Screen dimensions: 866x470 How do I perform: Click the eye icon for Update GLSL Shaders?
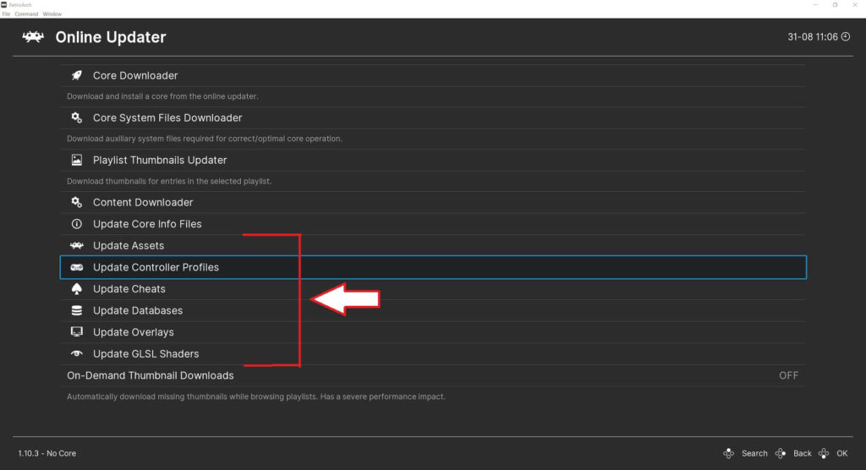coord(77,353)
